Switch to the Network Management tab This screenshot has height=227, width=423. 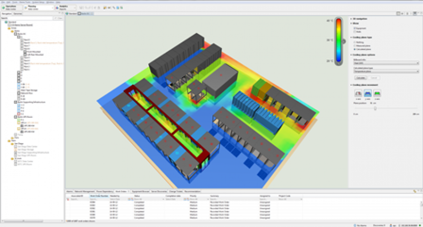point(85,192)
